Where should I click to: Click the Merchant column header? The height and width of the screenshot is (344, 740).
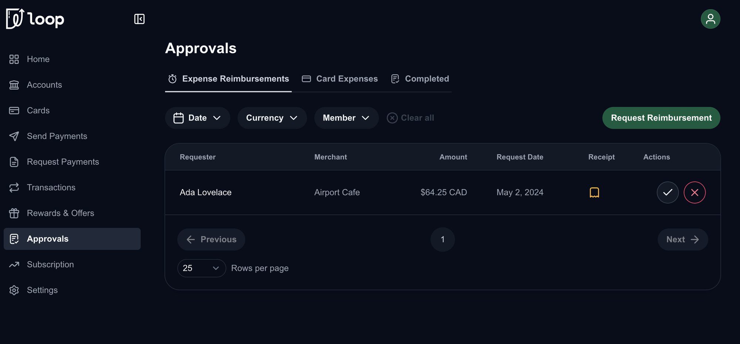tap(330, 157)
